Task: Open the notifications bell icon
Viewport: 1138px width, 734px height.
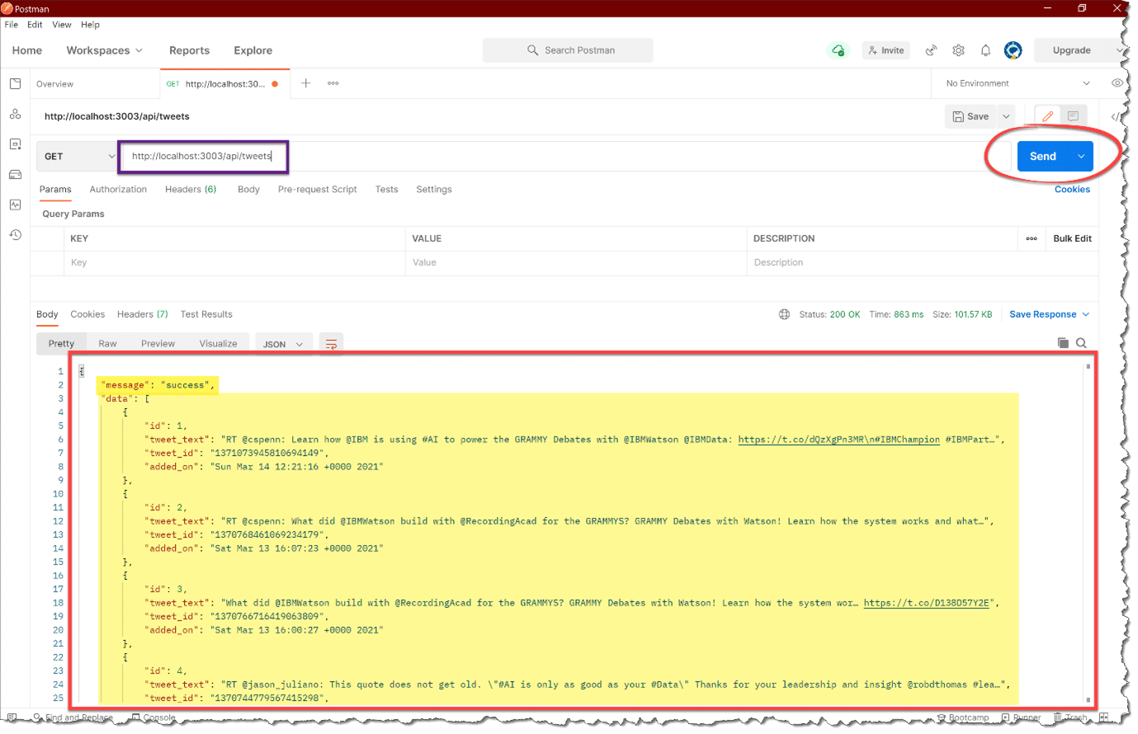Action: click(985, 50)
